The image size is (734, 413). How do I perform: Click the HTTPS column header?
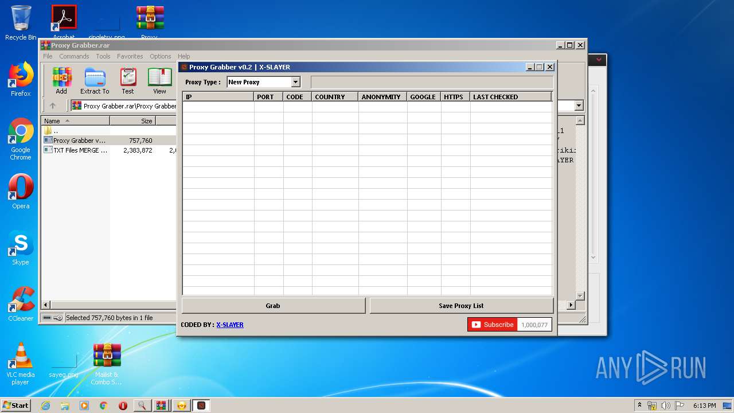click(x=455, y=97)
